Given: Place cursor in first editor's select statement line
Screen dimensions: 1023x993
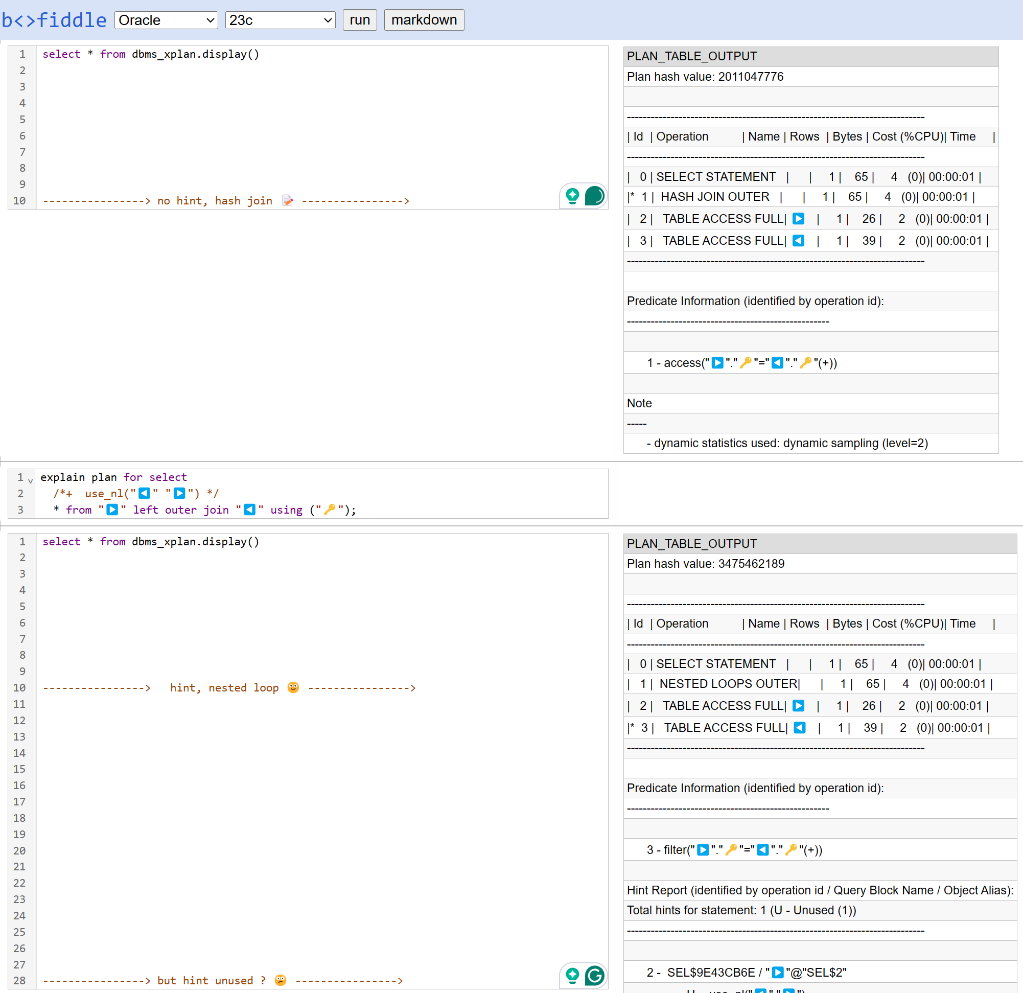Looking at the screenshot, I should [x=150, y=54].
